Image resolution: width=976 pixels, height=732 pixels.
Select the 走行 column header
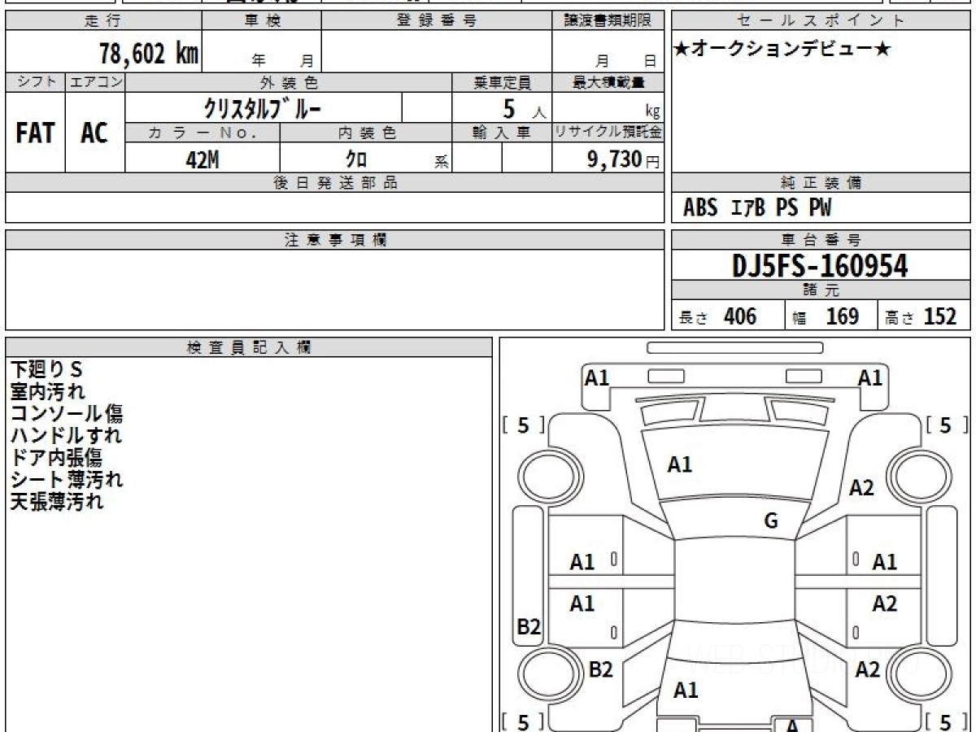(x=102, y=21)
